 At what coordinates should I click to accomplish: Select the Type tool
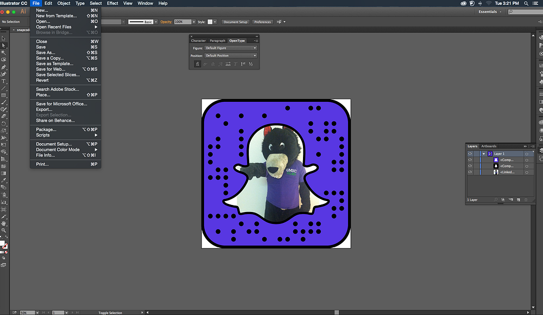3,81
